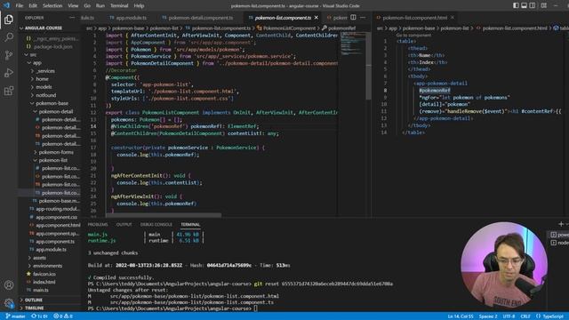The height and width of the screenshot is (320, 569).
Task: Switch to the PROBLEMS panel tab
Action: [x=98, y=225]
